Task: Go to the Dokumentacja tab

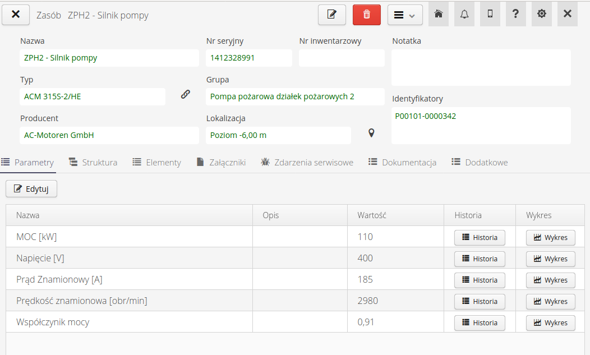Action: coord(402,163)
